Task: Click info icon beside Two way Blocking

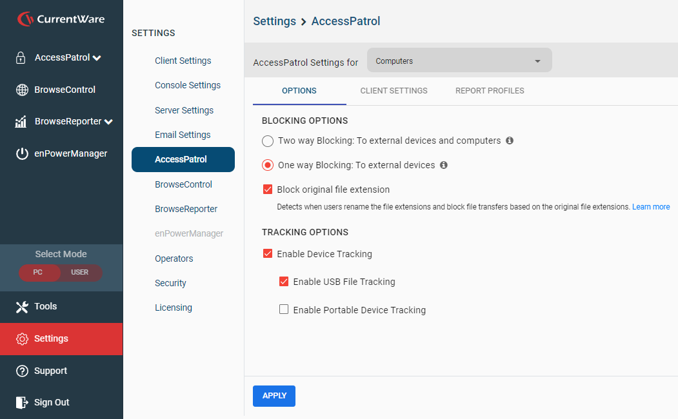Action: coord(510,141)
